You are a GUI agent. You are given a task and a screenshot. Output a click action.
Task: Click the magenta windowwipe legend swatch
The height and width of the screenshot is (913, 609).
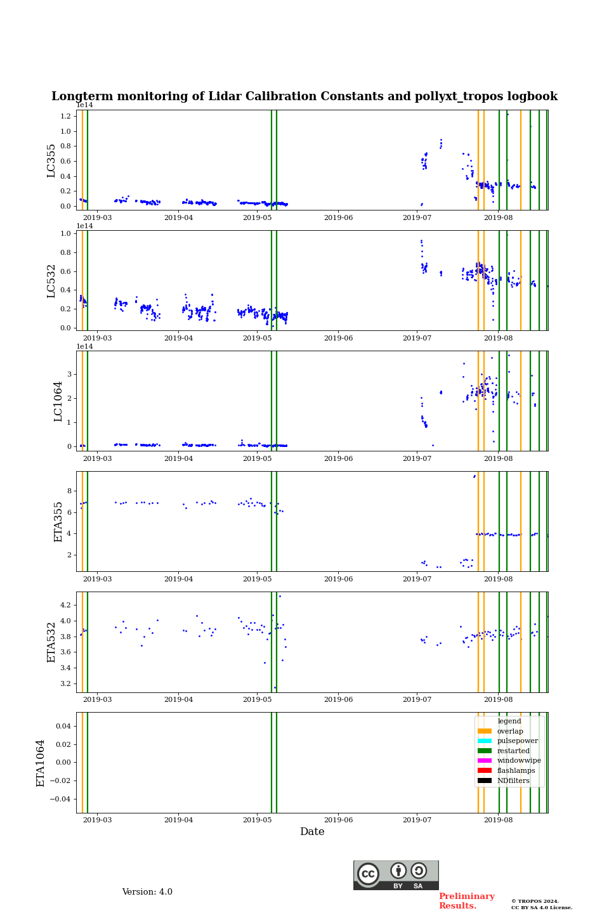485,761
